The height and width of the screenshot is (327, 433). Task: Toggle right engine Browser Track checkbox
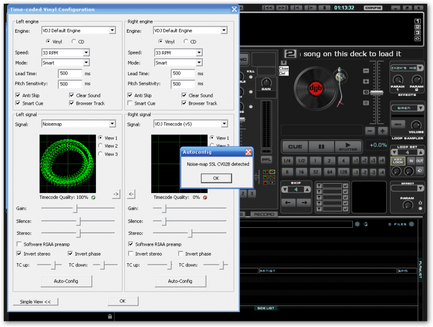pyautogui.click(x=184, y=103)
